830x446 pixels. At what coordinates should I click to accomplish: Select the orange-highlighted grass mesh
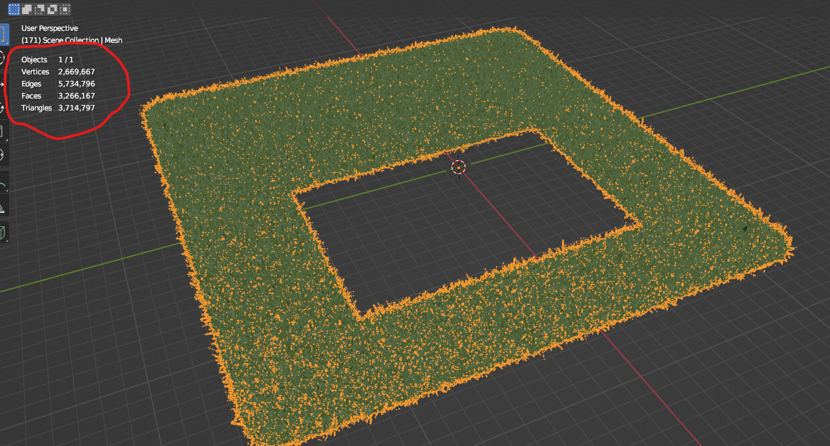[x=268, y=301]
